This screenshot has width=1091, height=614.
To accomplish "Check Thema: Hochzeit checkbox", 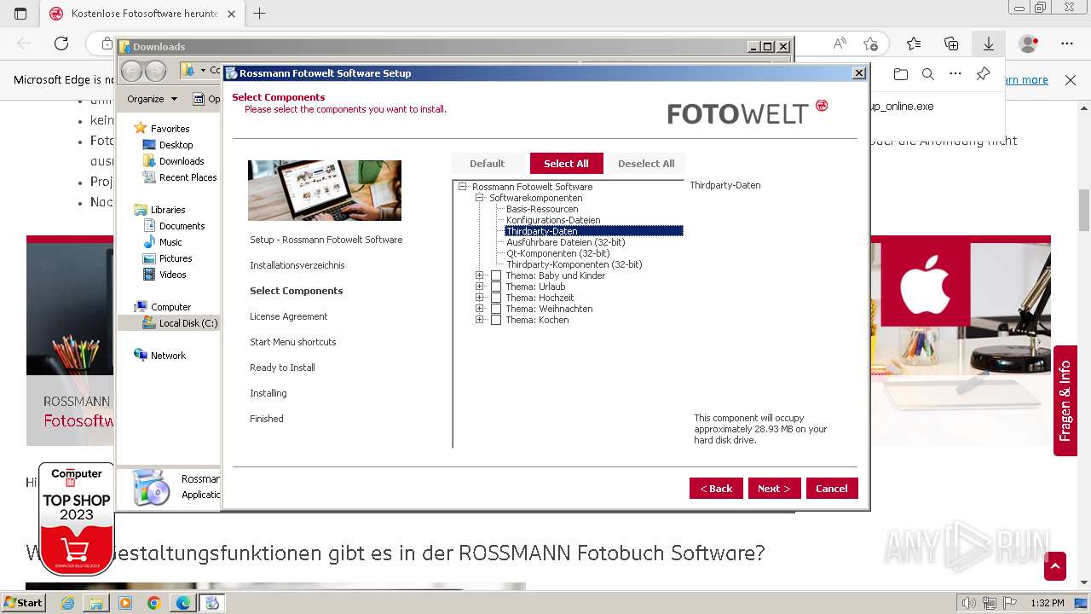I will 496,298.
